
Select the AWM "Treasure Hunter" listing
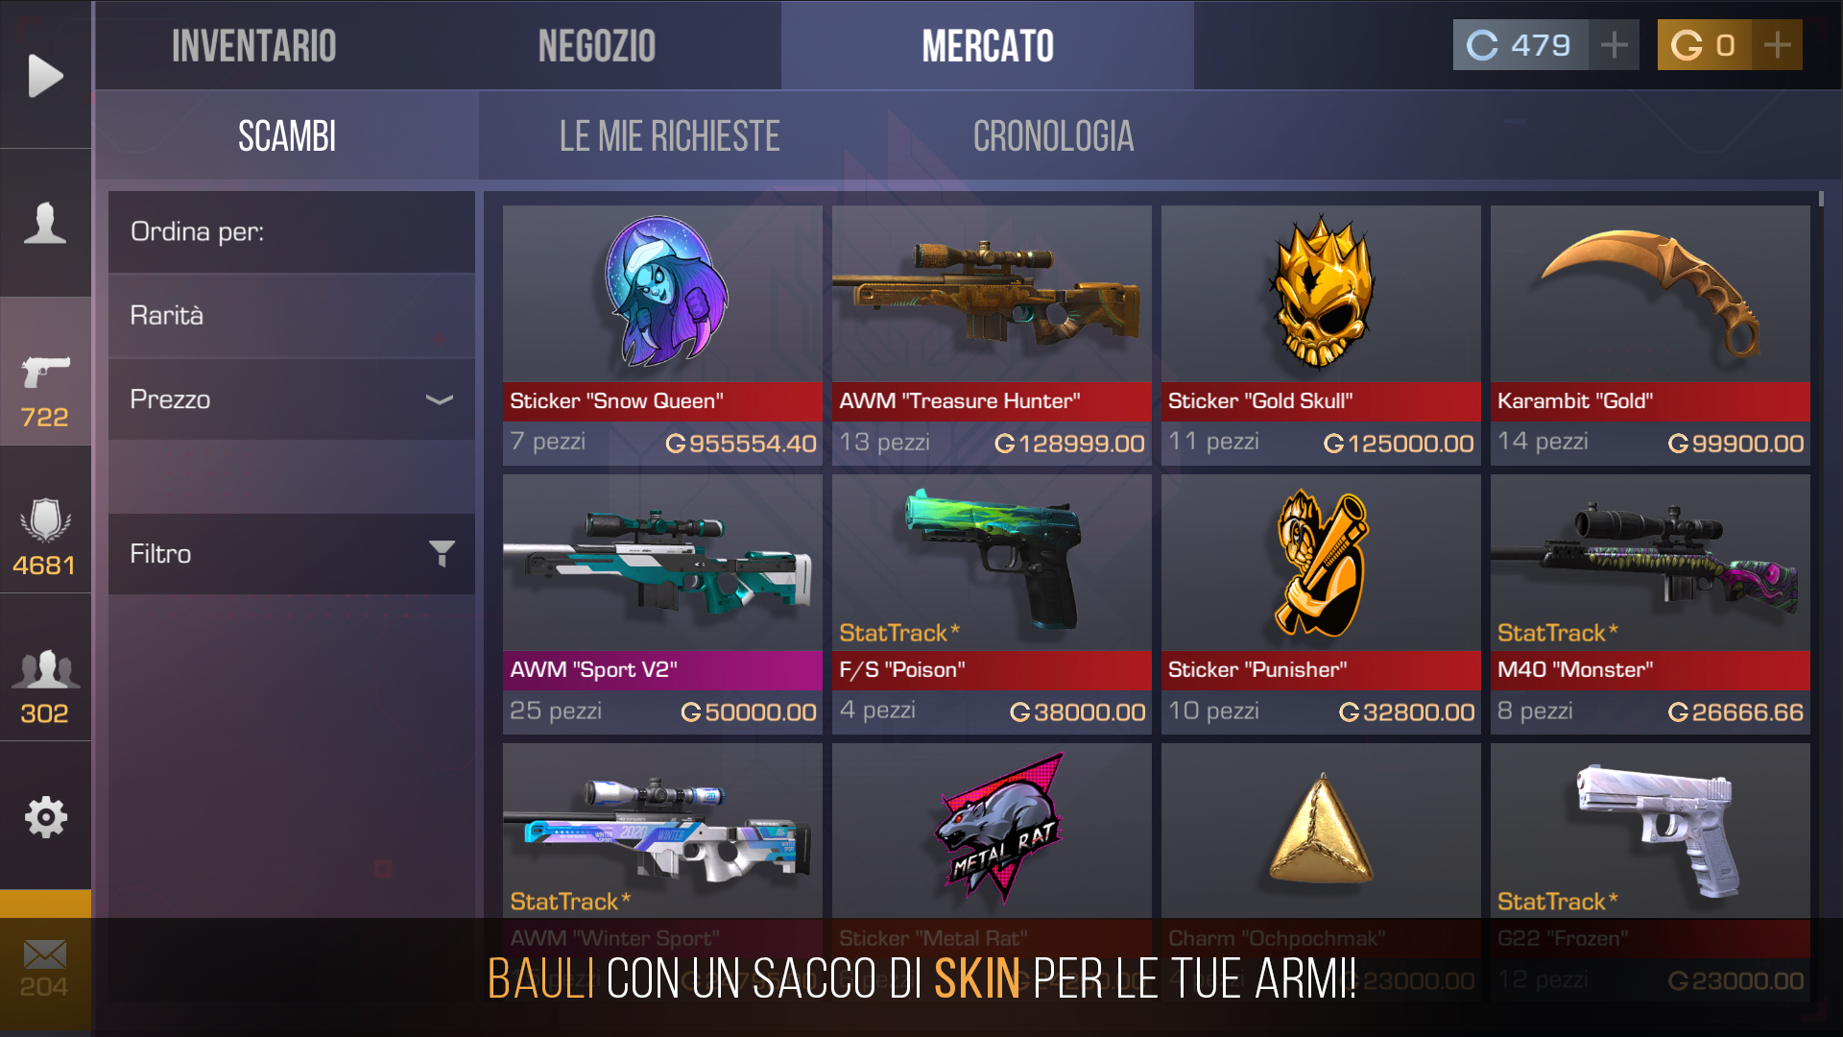point(992,335)
